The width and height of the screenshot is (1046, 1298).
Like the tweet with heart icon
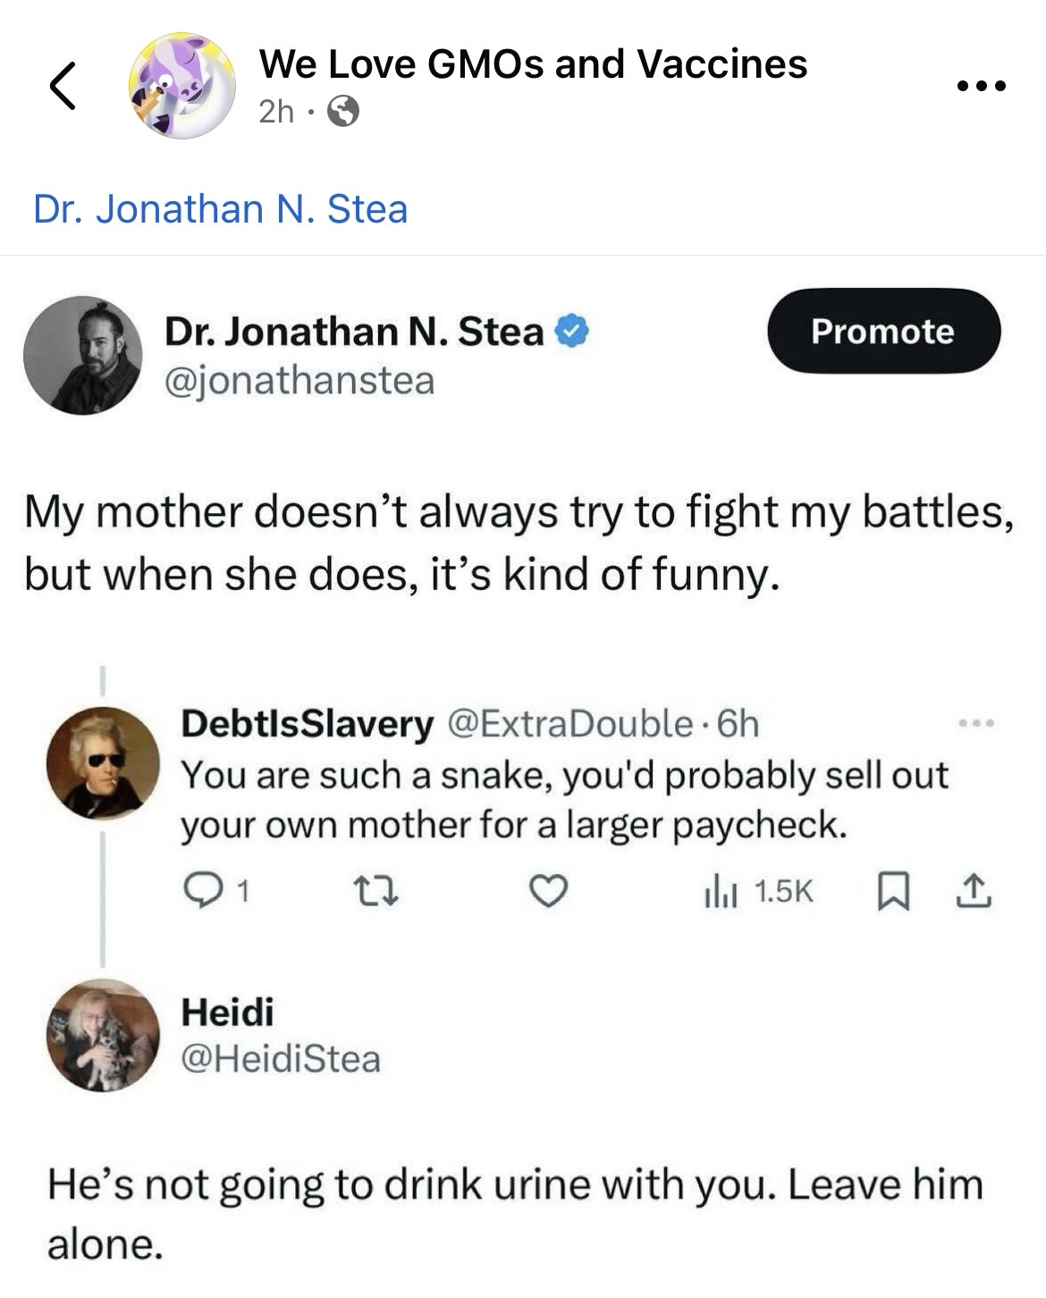pos(549,891)
